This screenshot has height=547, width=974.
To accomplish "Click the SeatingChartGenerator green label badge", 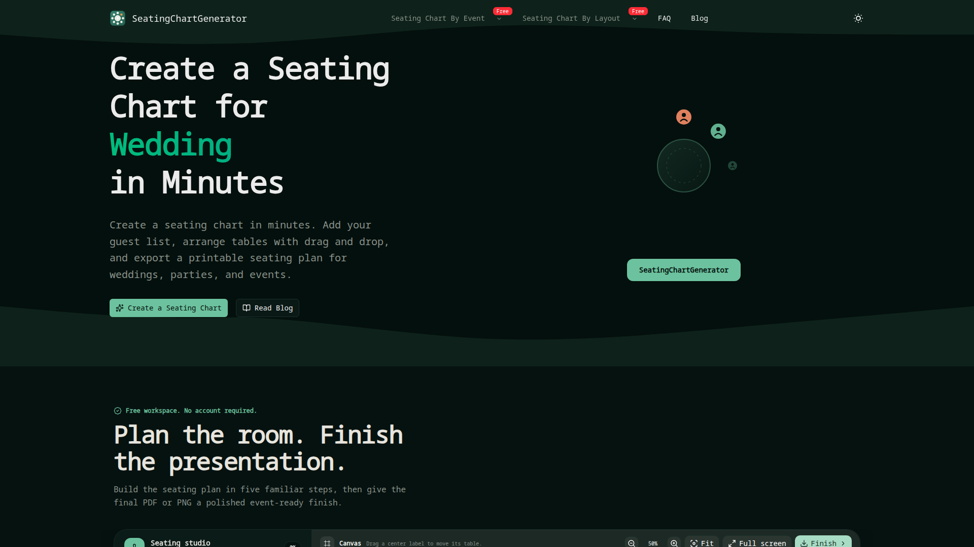I will click(x=684, y=270).
